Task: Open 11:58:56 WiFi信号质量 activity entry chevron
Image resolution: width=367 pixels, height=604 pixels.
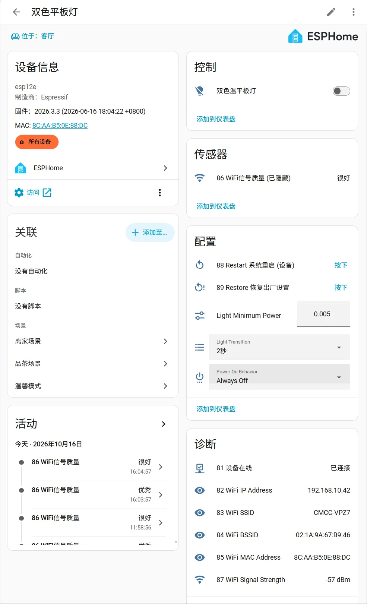Action: (x=161, y=523)
